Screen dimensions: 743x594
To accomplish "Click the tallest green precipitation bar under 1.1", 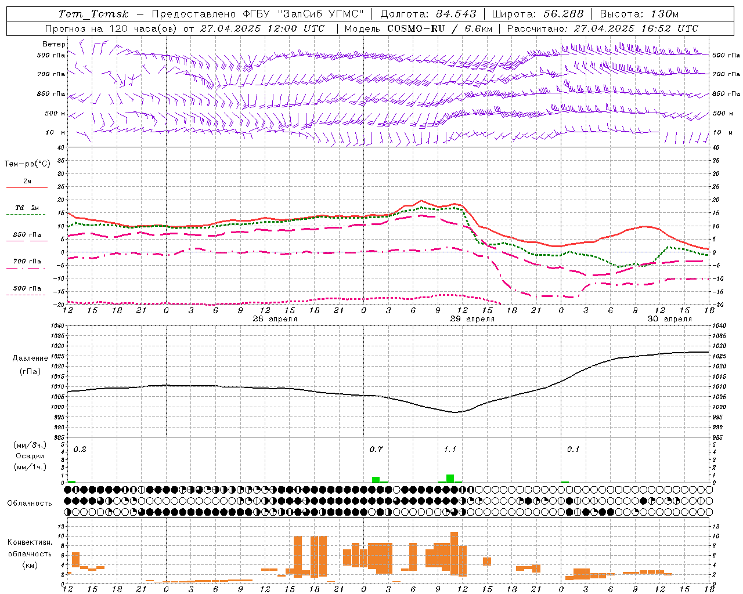I will coord(450,479).
